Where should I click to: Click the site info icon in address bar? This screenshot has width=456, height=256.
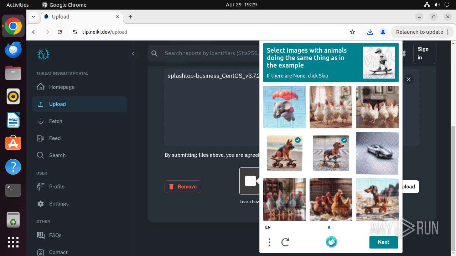pos(75,32)
